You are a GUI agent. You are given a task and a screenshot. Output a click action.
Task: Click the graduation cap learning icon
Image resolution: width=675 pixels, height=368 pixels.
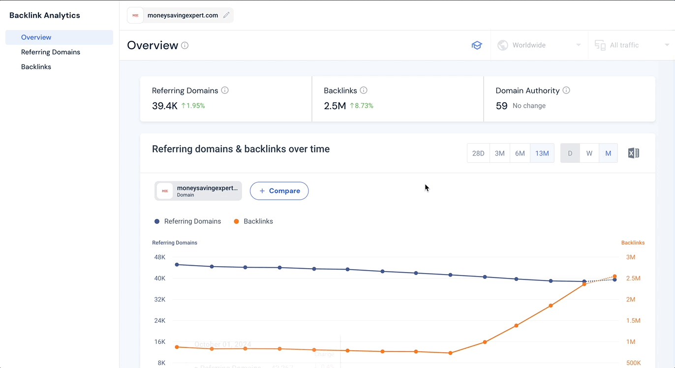pos(477,45)
